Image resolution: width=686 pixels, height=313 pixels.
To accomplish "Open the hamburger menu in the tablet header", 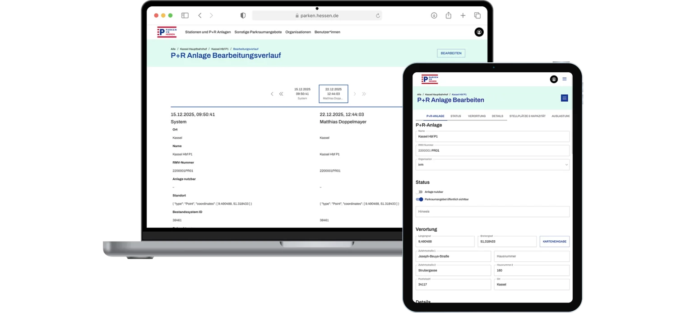I will [x=564, y=79].
